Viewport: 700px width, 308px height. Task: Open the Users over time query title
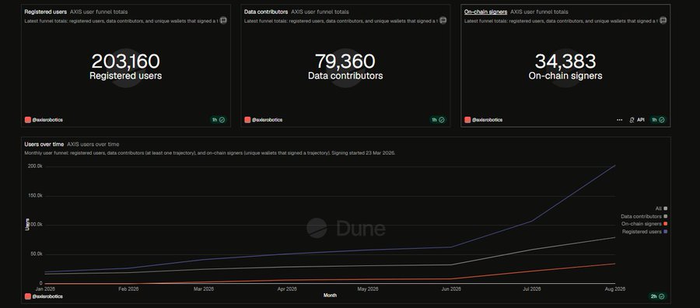click(x=44, y=144)
